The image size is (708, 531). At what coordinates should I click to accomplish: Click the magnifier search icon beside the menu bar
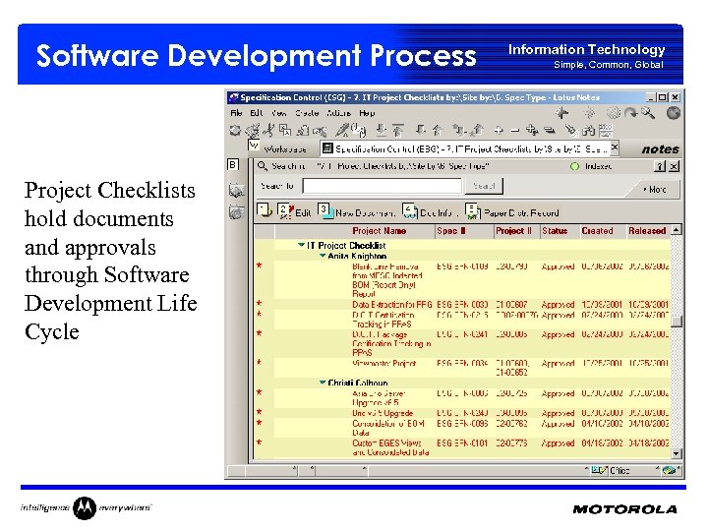click(648, 113)
